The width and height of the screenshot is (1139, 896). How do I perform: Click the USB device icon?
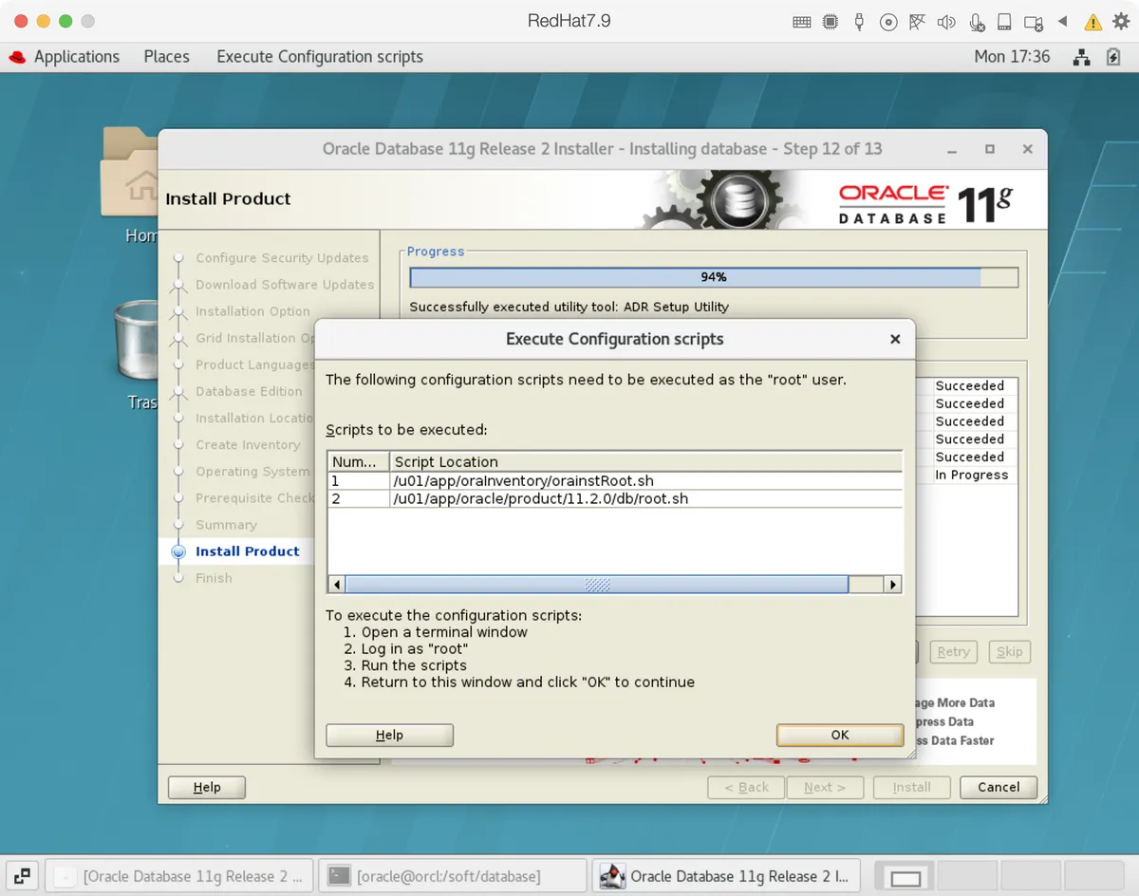859,21
